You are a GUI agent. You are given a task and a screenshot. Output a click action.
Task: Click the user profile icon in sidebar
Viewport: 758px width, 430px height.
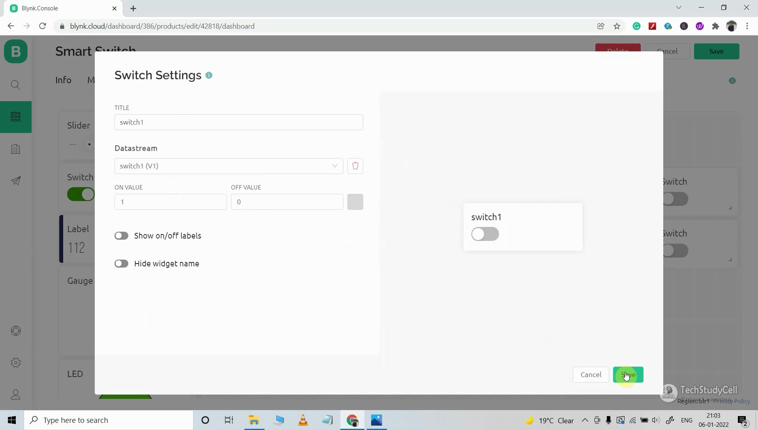coord(16,394)
